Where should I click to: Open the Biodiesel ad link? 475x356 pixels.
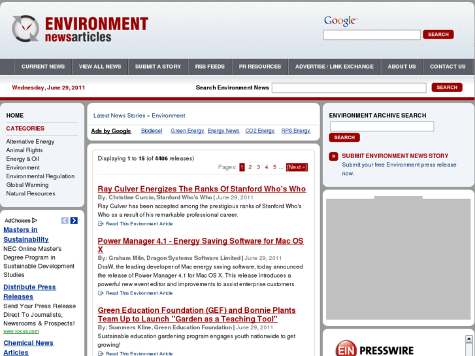coord(152,131)
